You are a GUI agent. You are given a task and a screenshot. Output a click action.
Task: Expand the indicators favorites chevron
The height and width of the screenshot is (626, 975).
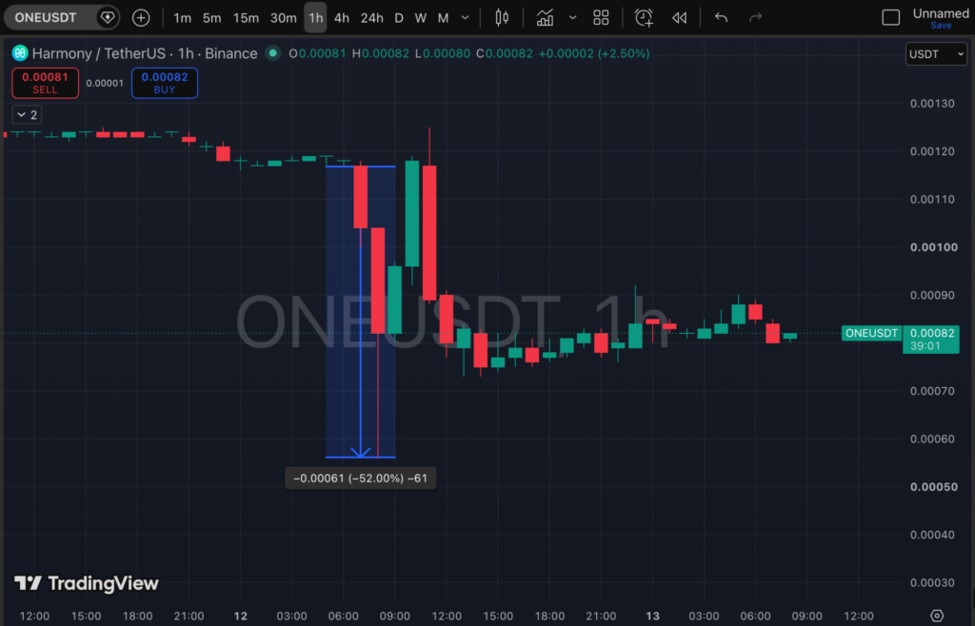(x=572, y=17)
